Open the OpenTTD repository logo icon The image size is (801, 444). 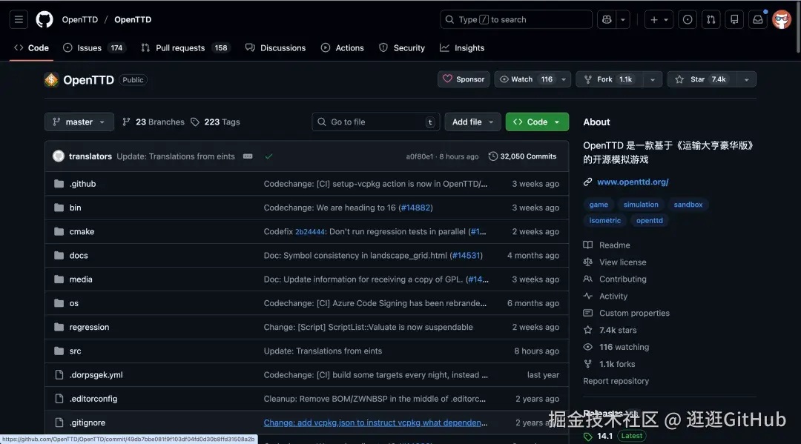[51, 79]
